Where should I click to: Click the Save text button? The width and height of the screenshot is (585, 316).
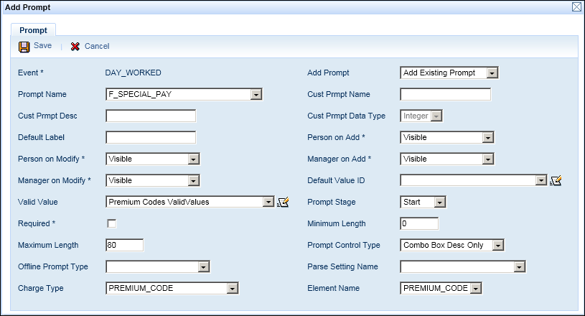[x=42, y=46]
